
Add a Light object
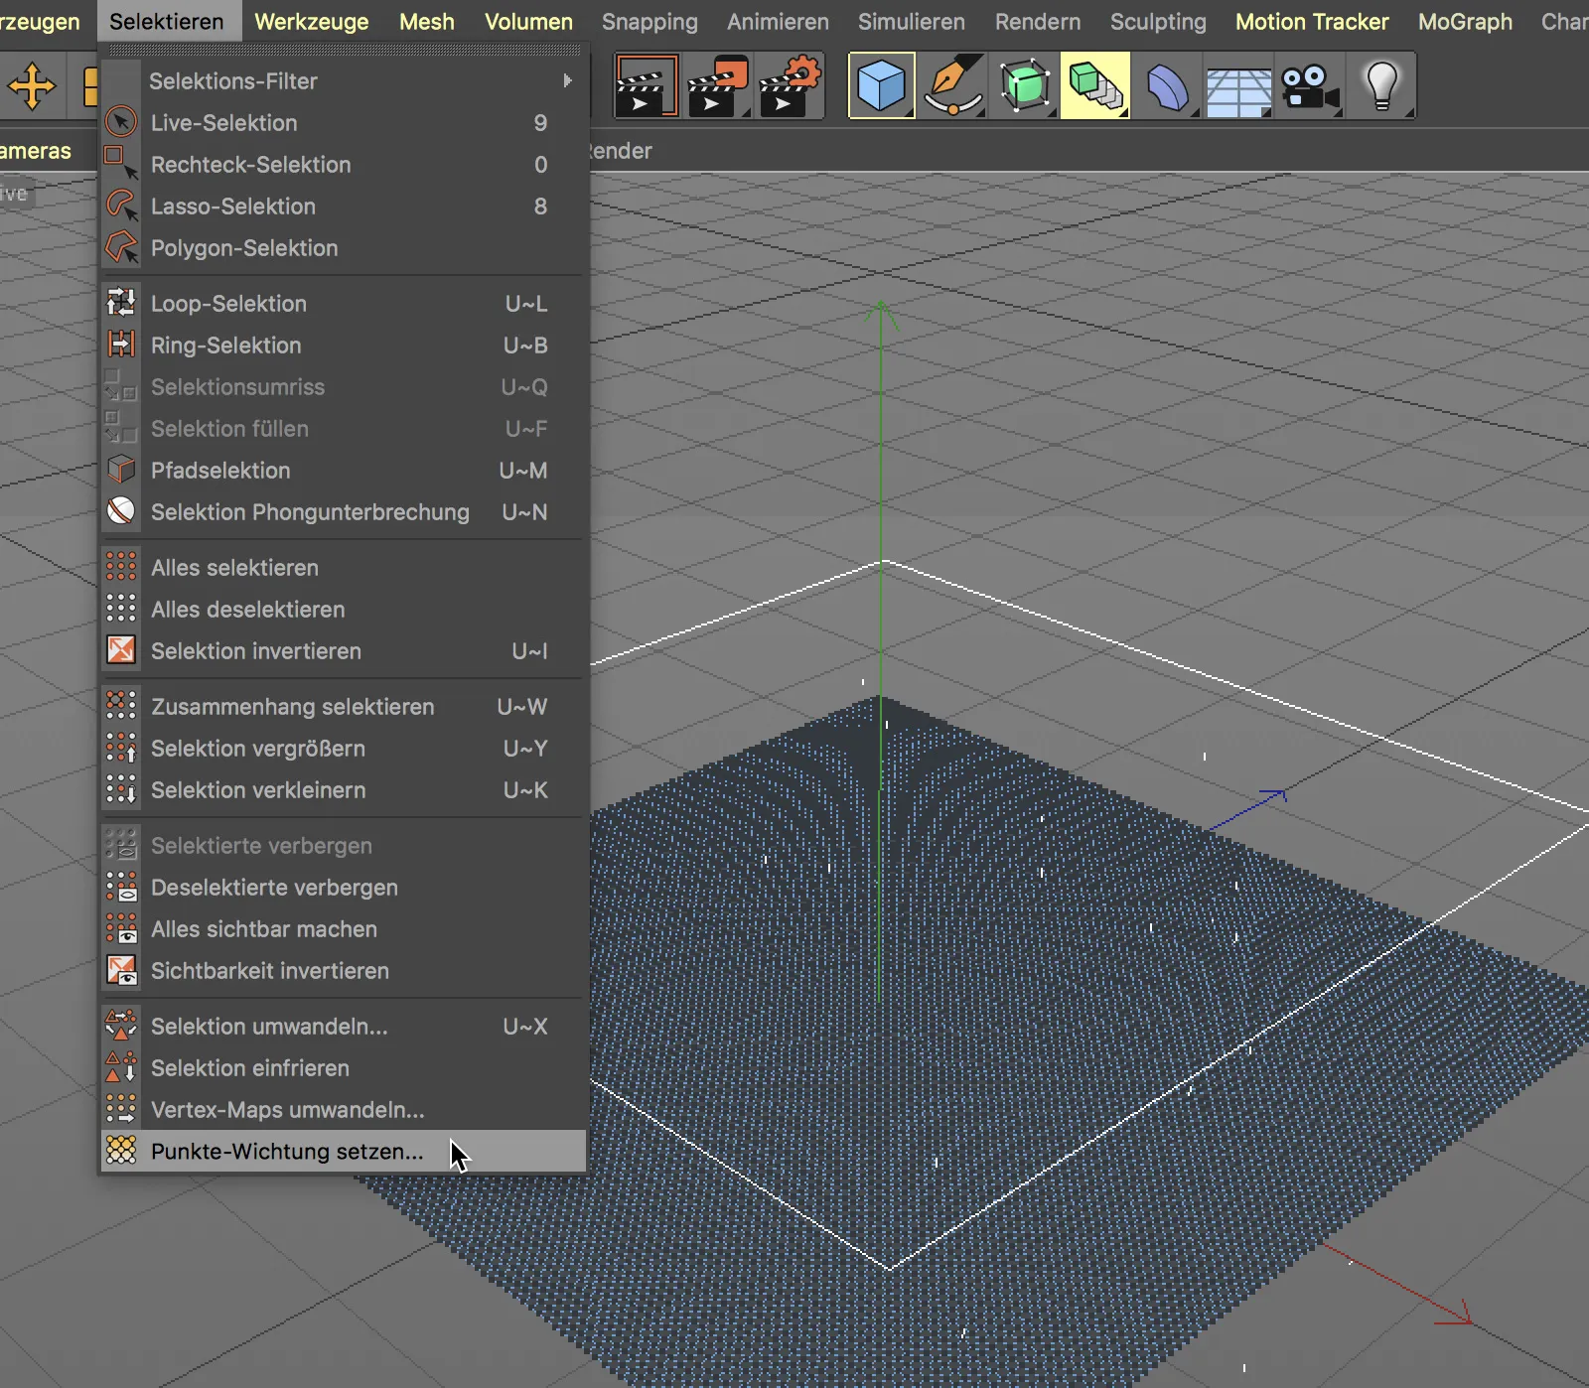pos(1381,86)
